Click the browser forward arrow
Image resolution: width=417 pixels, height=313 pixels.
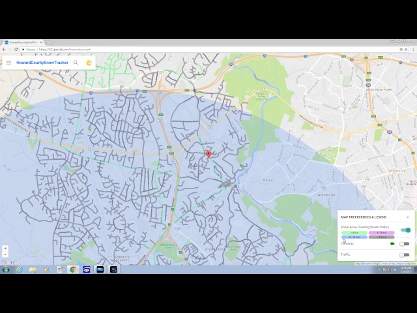tap(10, 50)
